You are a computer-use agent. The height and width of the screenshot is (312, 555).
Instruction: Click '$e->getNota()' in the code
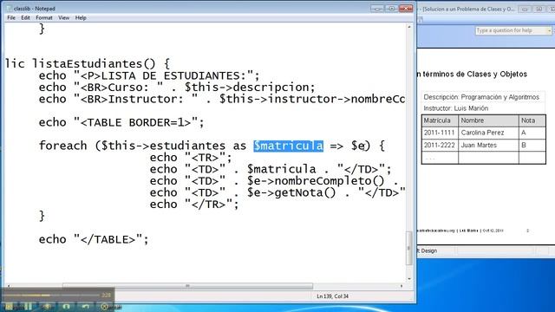[291, 192]
